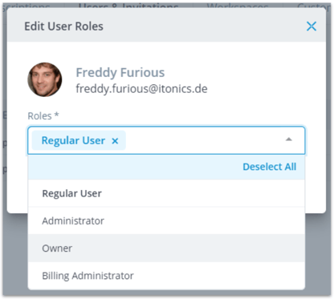
Task: Switch to the Users & Invitations tab behind
Action: click(x=128, y=6)
